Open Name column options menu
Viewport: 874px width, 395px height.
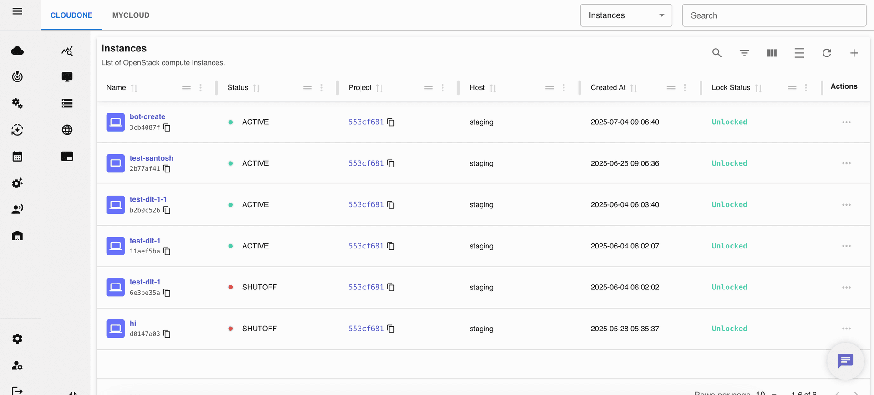point(200,87)
